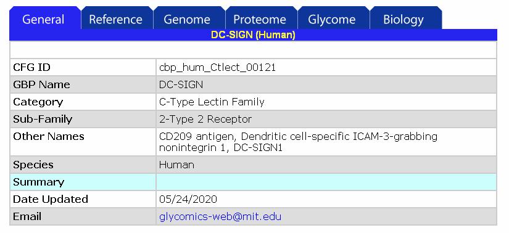Click the Summary row label
Image resolution: width=509 pixels, height=233 pixels.
click(39, 182)
